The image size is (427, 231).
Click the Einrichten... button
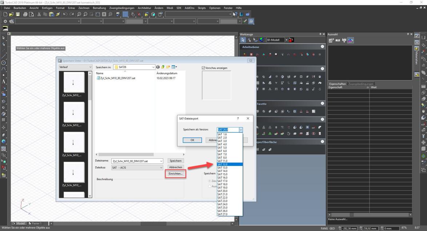(175, 174)
